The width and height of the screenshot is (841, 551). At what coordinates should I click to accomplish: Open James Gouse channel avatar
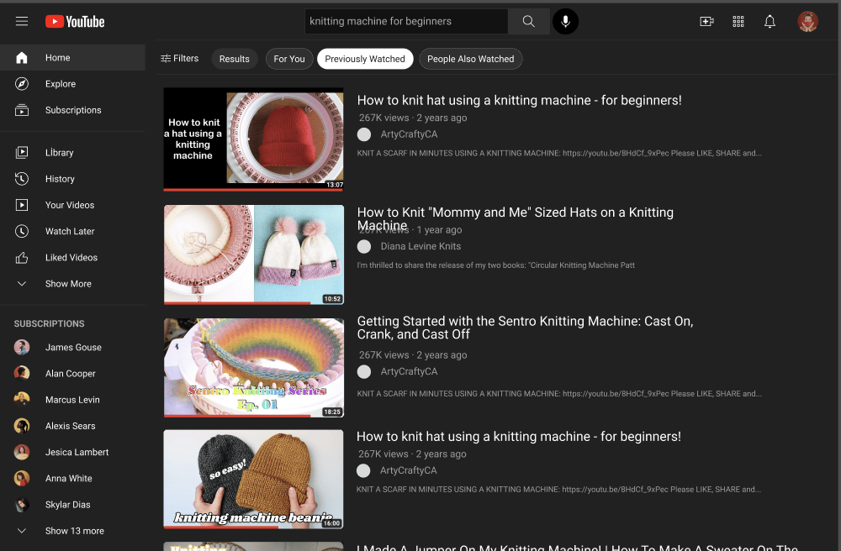[x=22, y=348]
